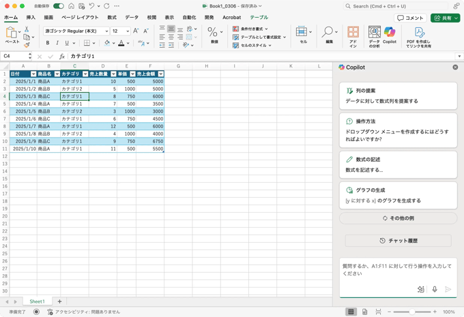
Task: Close the Copilot pane
Action: coord(455,67)
